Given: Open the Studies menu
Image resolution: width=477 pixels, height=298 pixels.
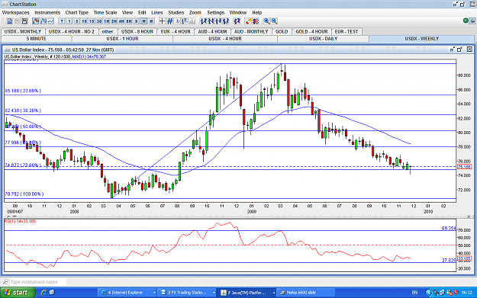Looking at the screenshot, I should [x=176, y=12].
